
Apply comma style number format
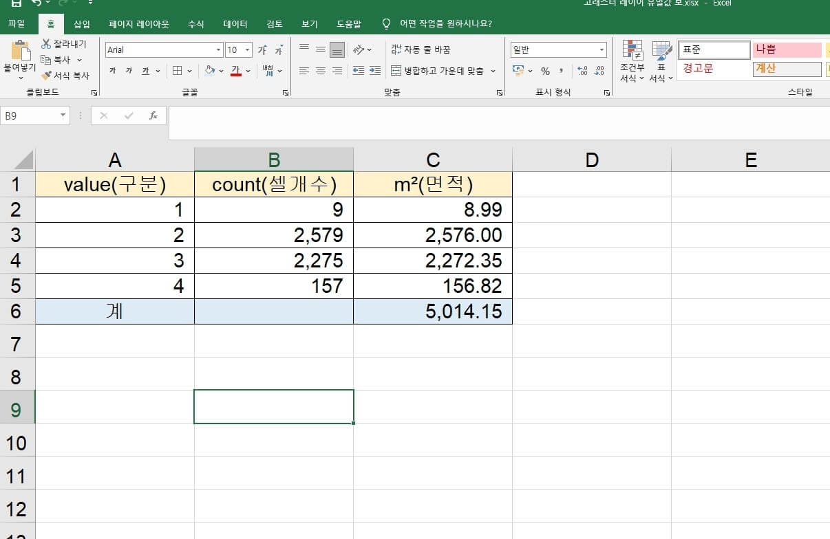point(562,71)
